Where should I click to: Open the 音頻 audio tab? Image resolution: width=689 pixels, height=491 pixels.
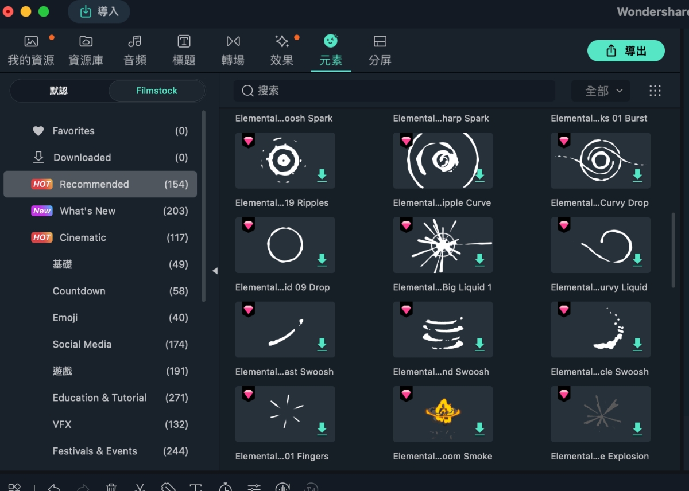(x=135, y=50)
